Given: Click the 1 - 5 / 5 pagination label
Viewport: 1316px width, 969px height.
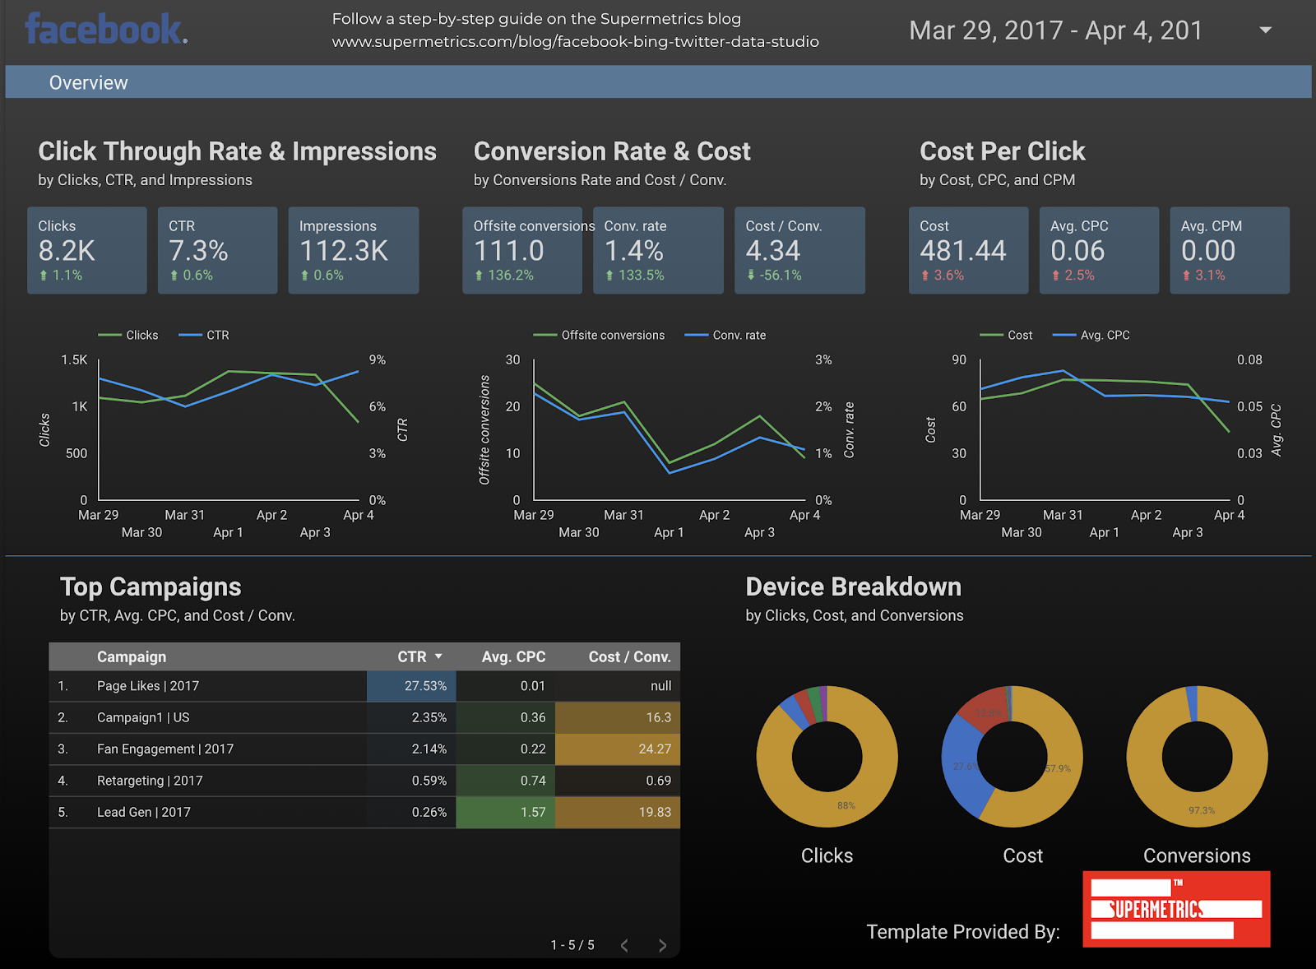Looking at the screenshot, I should click(x=572, y=945).
